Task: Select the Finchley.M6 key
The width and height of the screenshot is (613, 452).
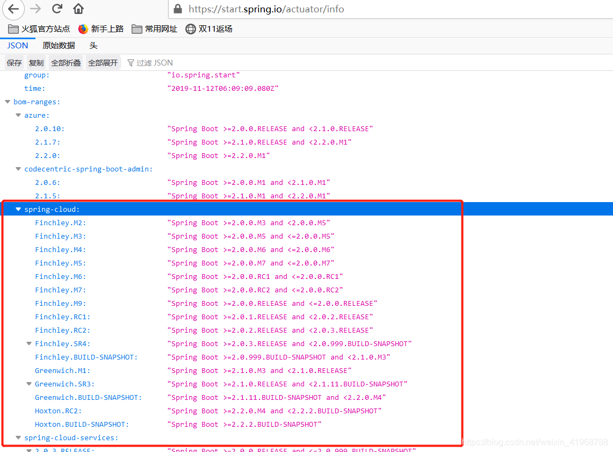Action: coord(60,276)
